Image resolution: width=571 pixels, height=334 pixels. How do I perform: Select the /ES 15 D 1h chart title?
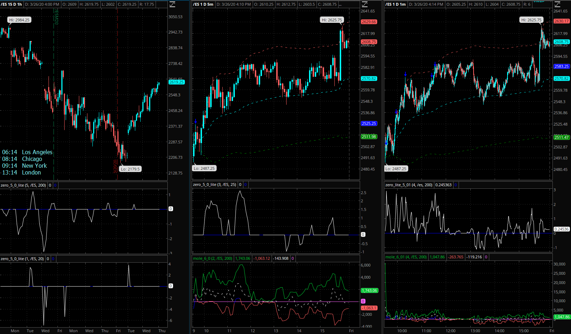click(x=11, y=4)
